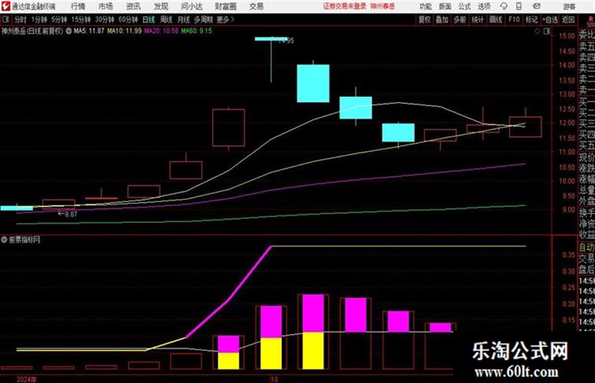
Task: Toggle the side panel icon above price axis
Action: (x=547, y=31)
